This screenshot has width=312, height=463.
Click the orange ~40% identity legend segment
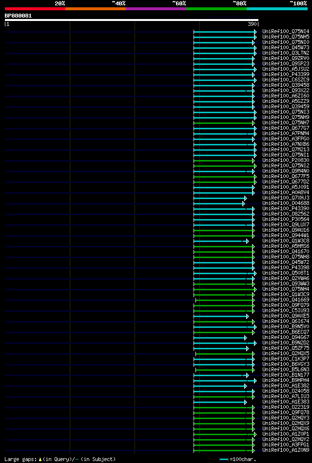tap(96, 9)
